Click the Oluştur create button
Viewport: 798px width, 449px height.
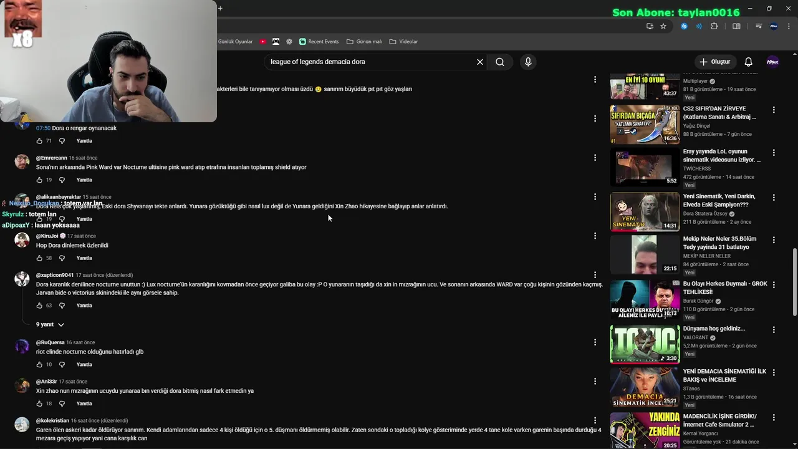tap(714, 62)
